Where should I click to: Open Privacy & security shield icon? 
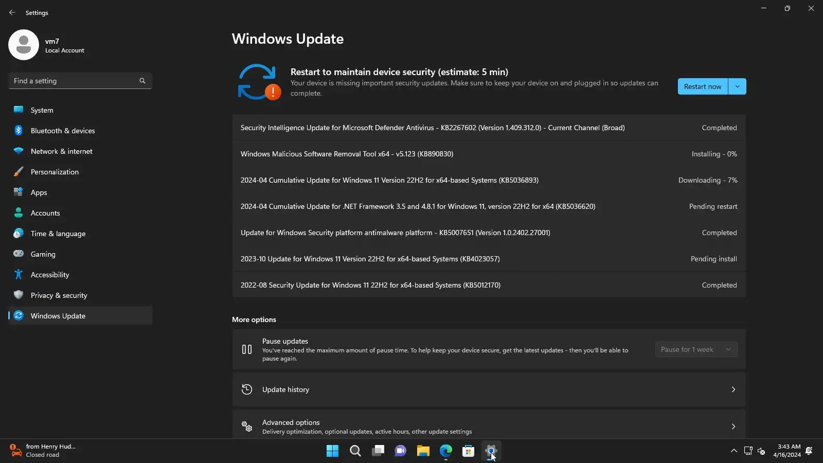pyautogui.click(x=19, y=295)
